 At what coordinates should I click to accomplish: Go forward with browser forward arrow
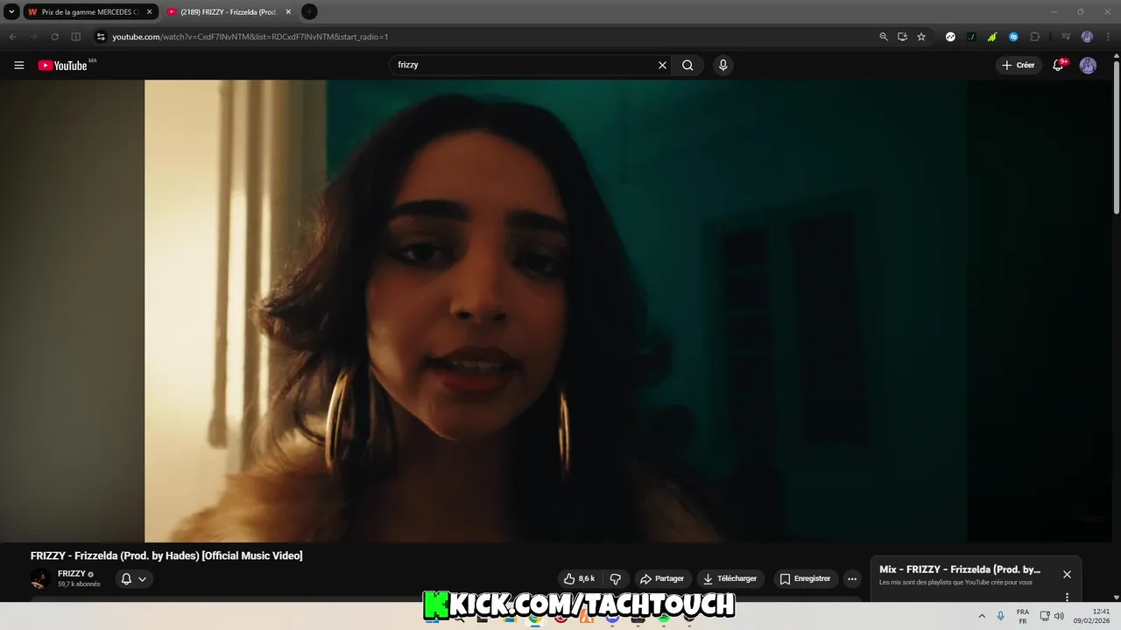[x=33, y=37]
